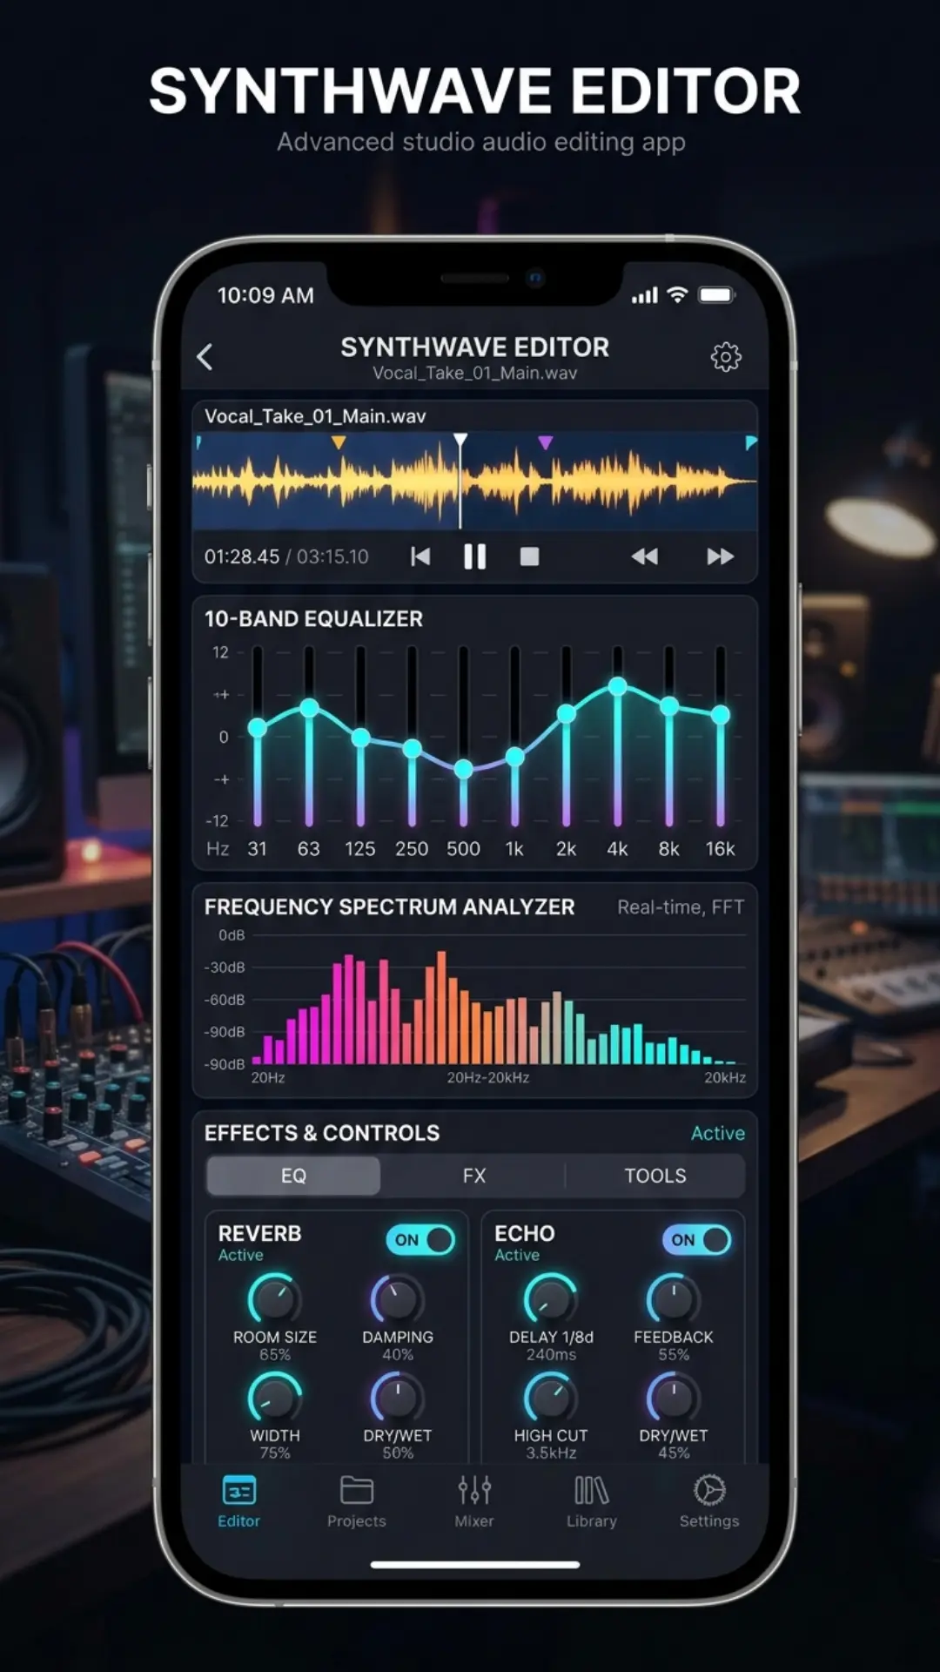Image resolution: width=940 pixels, height=1672 pixels.
Task: Click the REVERB panel title
Action: [x=259, y=1234]
